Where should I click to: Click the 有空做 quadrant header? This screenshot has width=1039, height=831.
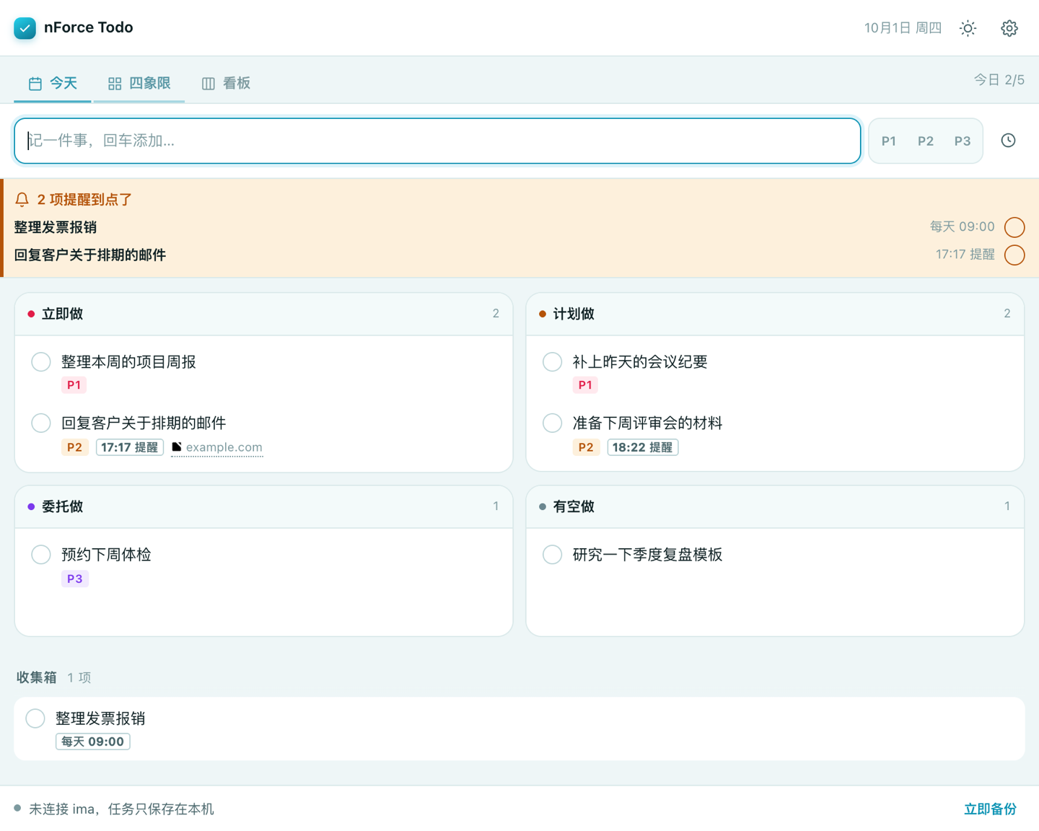tap(776, 506)
